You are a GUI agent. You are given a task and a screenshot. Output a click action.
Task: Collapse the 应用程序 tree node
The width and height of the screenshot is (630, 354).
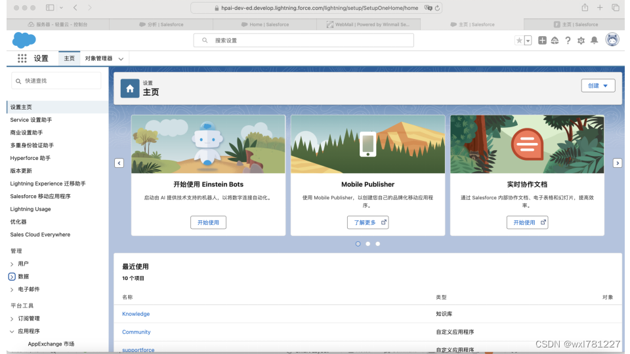[12, 332]
